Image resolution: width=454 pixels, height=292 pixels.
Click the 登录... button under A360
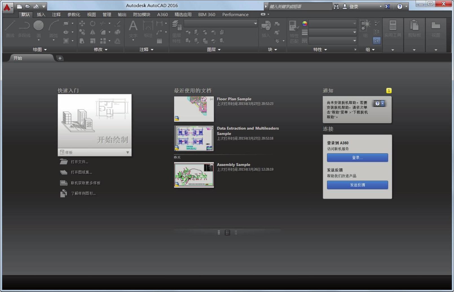357,158
